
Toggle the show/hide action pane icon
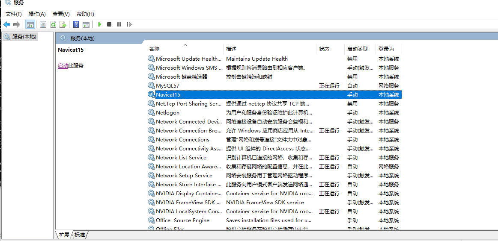tap(86, 24)
